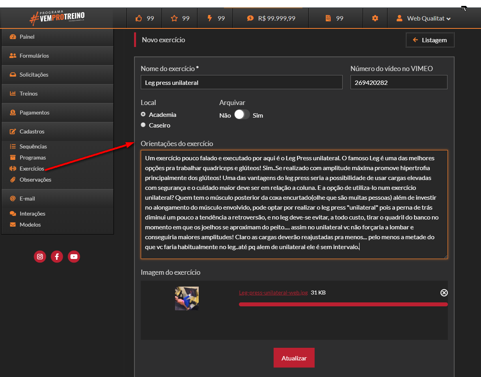Go to Observações submenu item
The width and height of the screenshot is (481, 377).
coord(35,180)
